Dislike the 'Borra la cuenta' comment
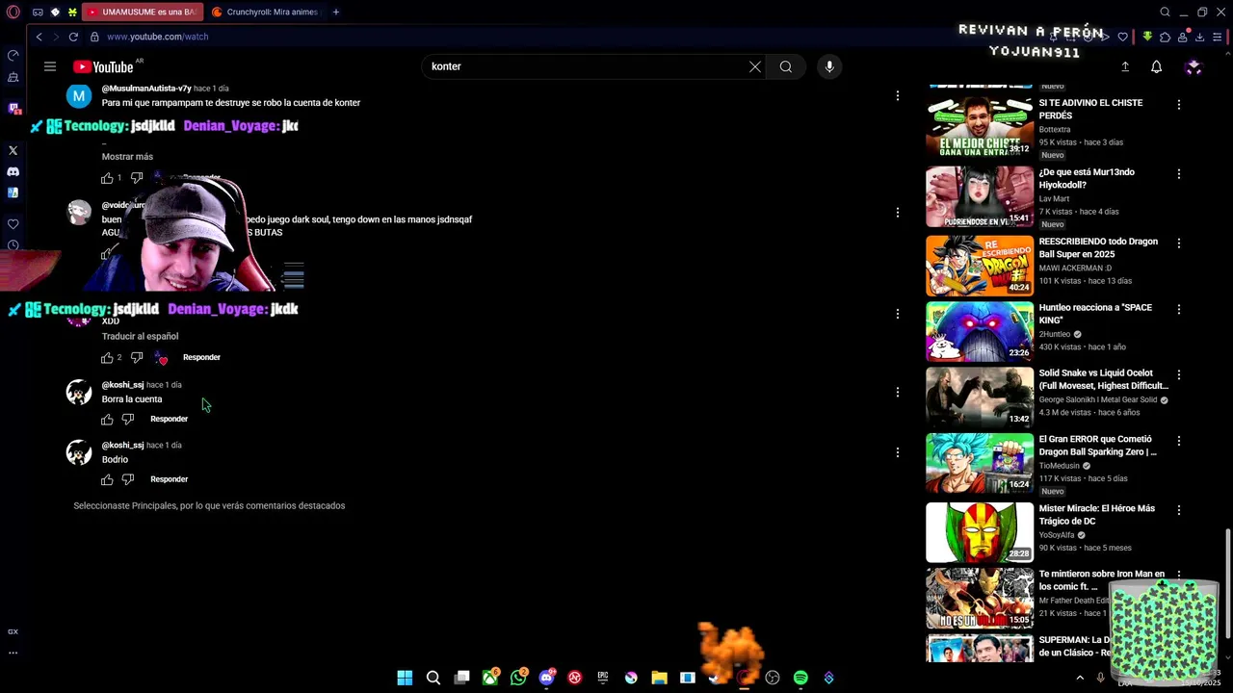The width and height of the screenshot is (1233, 693). pyautogui.click(x=128, y=420)
